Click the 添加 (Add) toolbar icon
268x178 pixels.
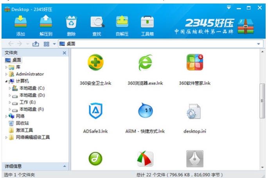click(20, 21)
